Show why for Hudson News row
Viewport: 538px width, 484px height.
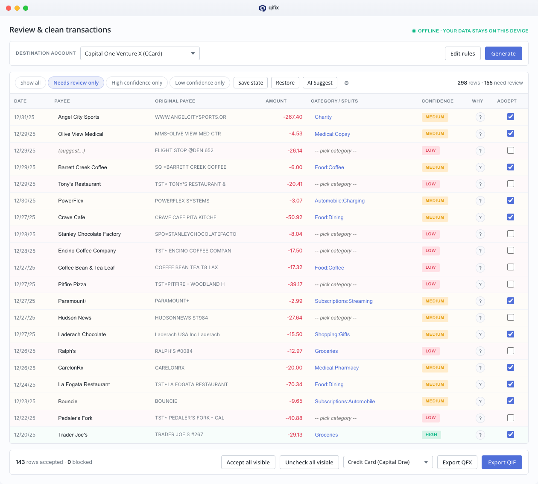click(480, 318)
